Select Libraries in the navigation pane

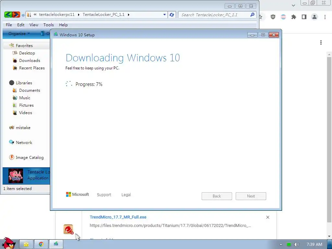click(x=24, y=83)
